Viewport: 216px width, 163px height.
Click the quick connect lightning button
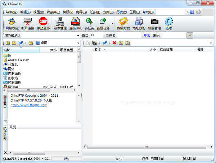click(190, 36)
